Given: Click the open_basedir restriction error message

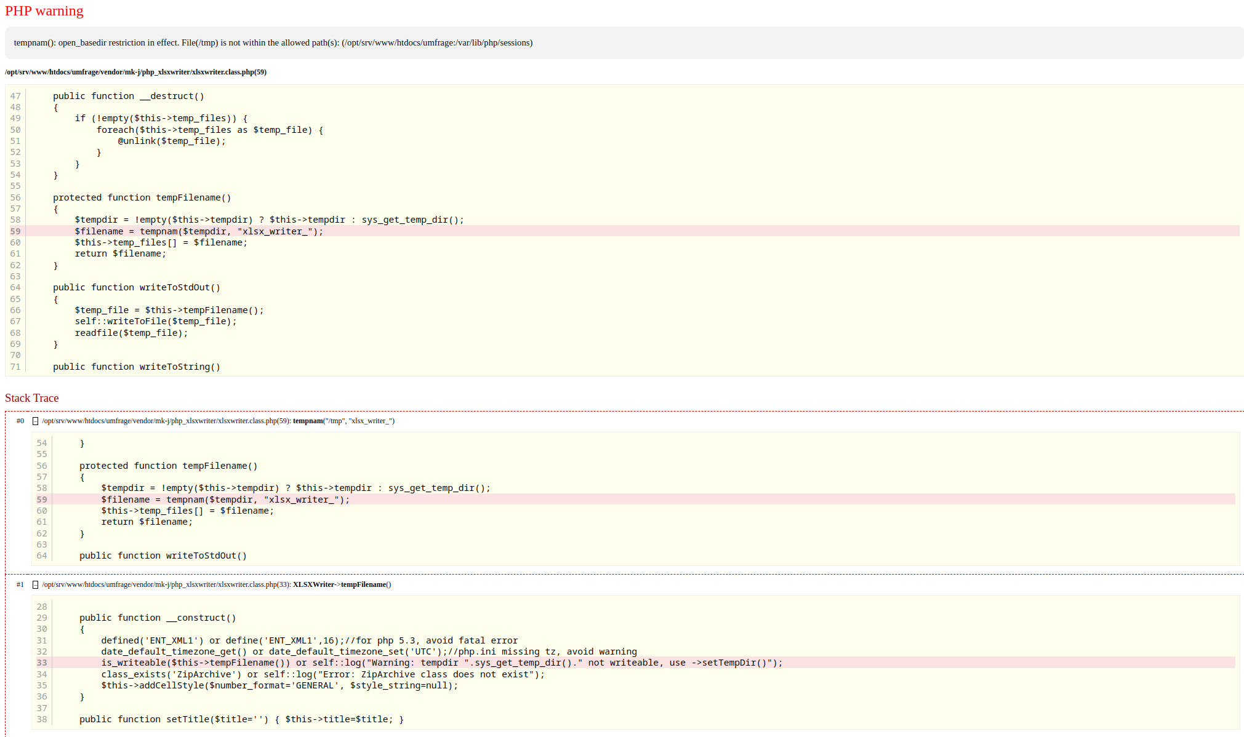Looking at the screenshot, I should tap(273, 43).
